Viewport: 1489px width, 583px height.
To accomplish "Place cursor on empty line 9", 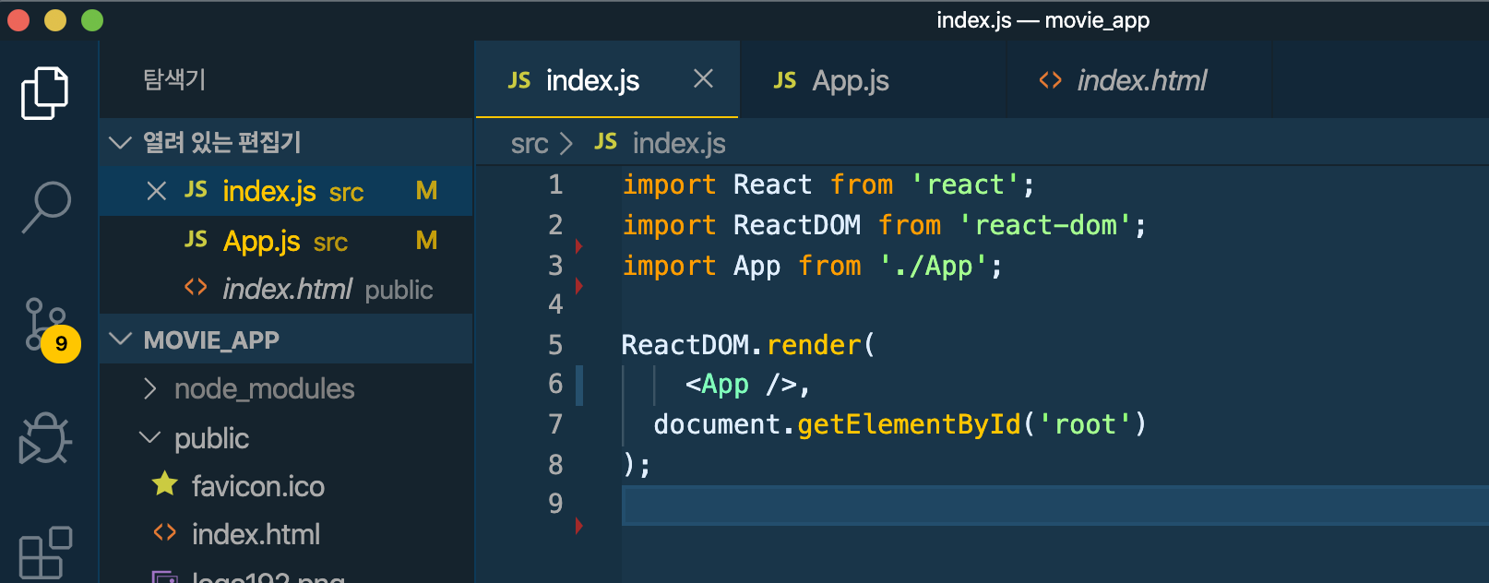I will 1055,506.
